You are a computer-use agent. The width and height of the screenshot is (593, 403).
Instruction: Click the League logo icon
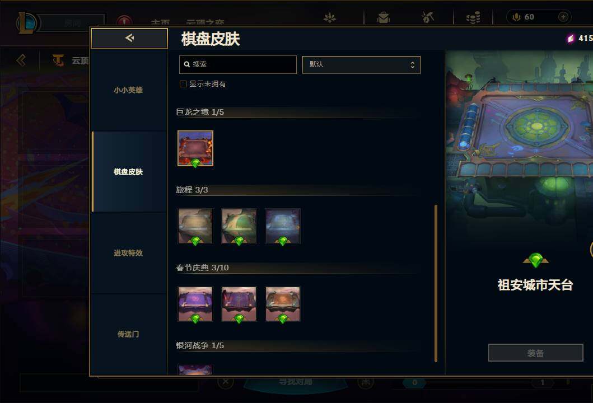click(x=26, y=23)
